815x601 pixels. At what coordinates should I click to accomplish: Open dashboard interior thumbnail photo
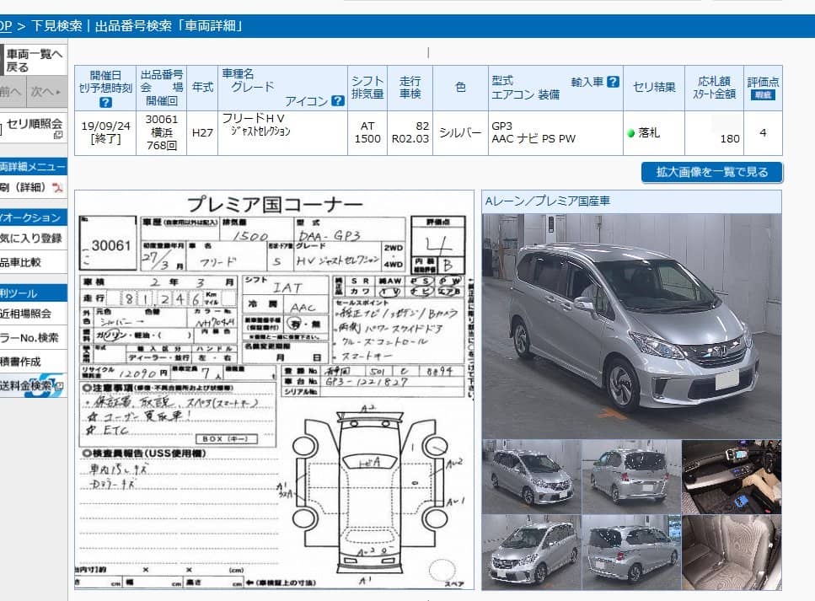732,477
